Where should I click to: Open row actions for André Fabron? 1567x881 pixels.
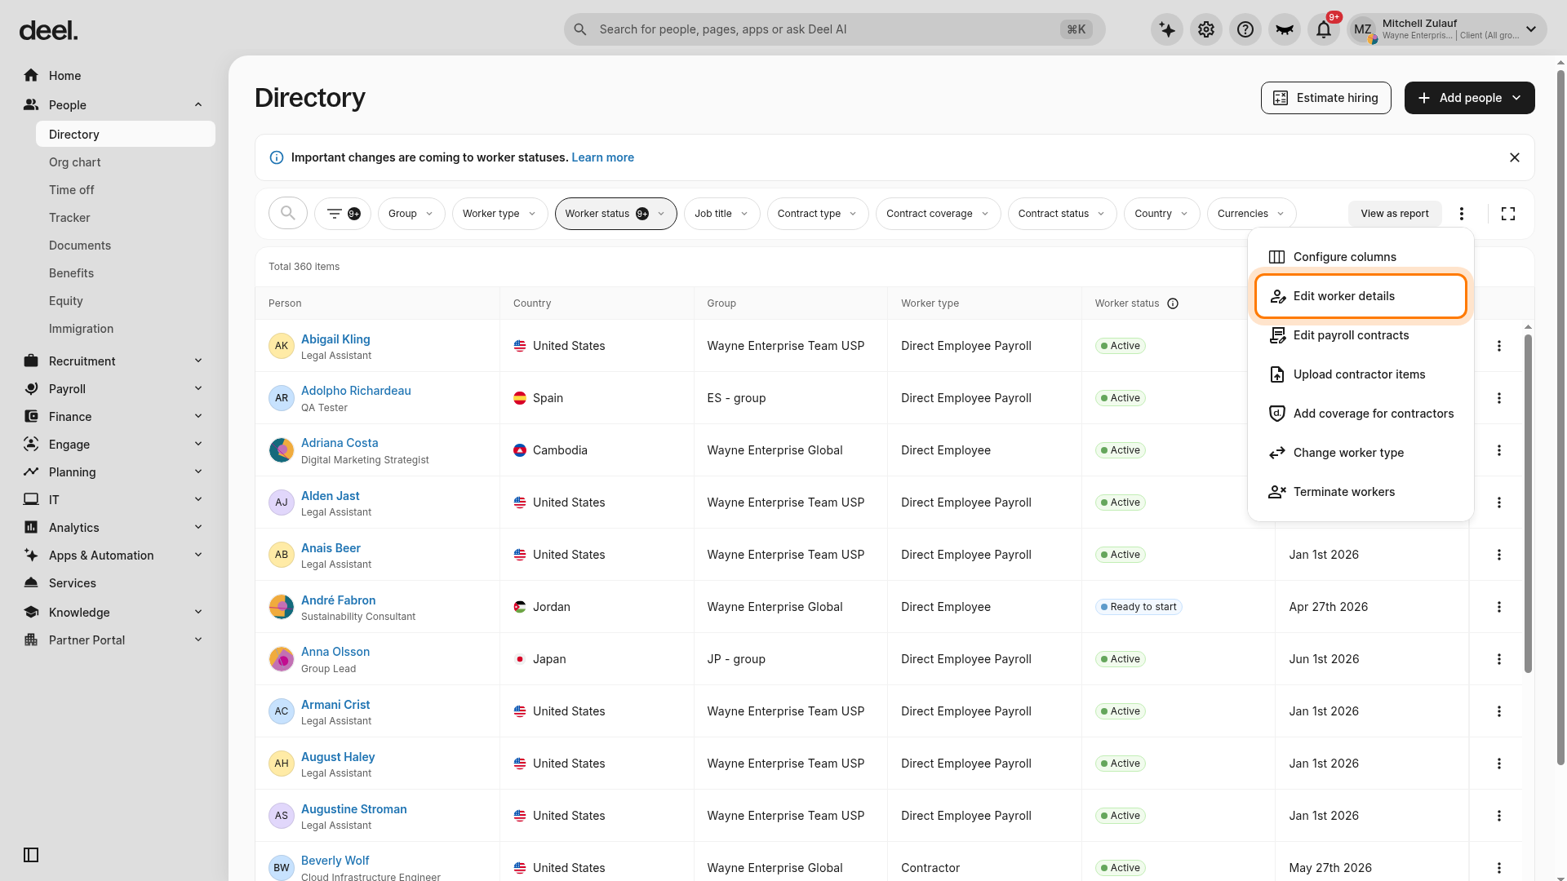(x=1499, y=607)
